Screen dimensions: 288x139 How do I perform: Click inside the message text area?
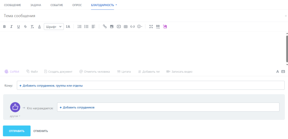(142, 49)
